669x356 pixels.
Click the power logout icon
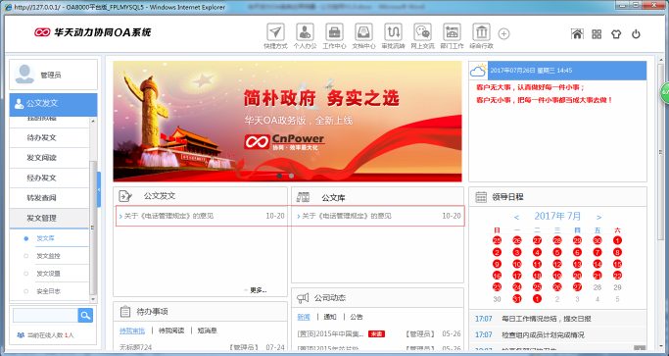636,34
